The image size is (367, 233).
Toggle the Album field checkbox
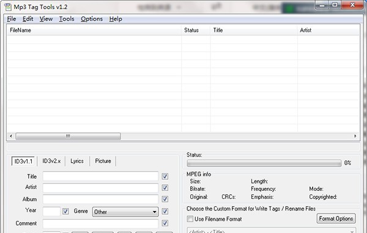coord(165,199)
